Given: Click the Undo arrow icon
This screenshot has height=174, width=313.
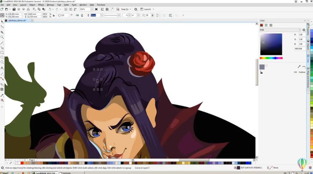Looking at the screenshot, I should [50, 9].
